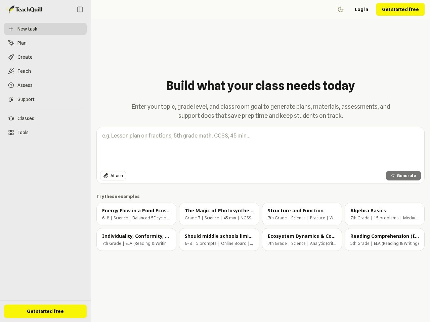The height and width of the screenshot is (322, 430).
Task: Click sidebar bottom Get started free button
Action: click(x=45, y=311)
